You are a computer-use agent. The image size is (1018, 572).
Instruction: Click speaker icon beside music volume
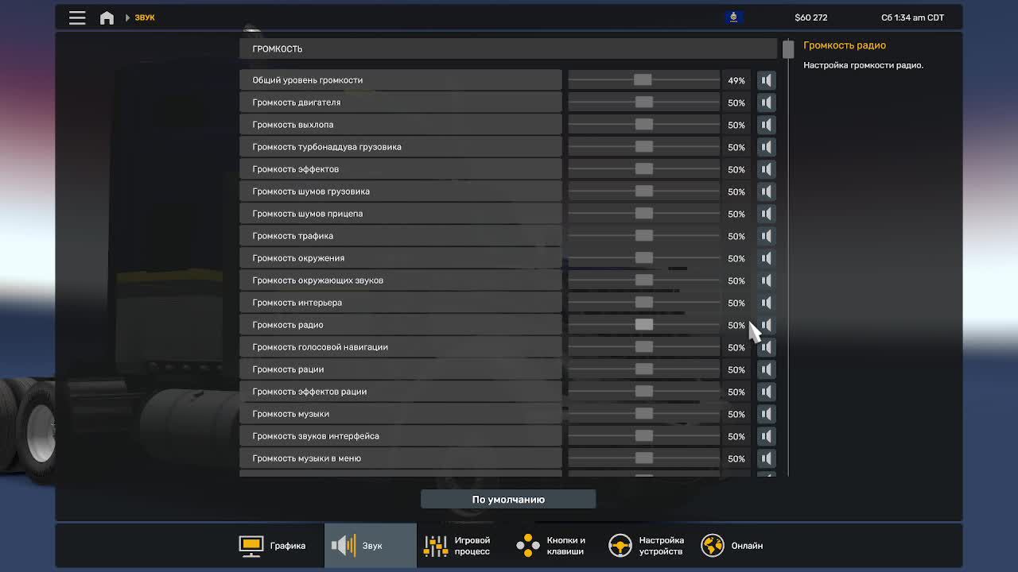click(x=766, y=414)
